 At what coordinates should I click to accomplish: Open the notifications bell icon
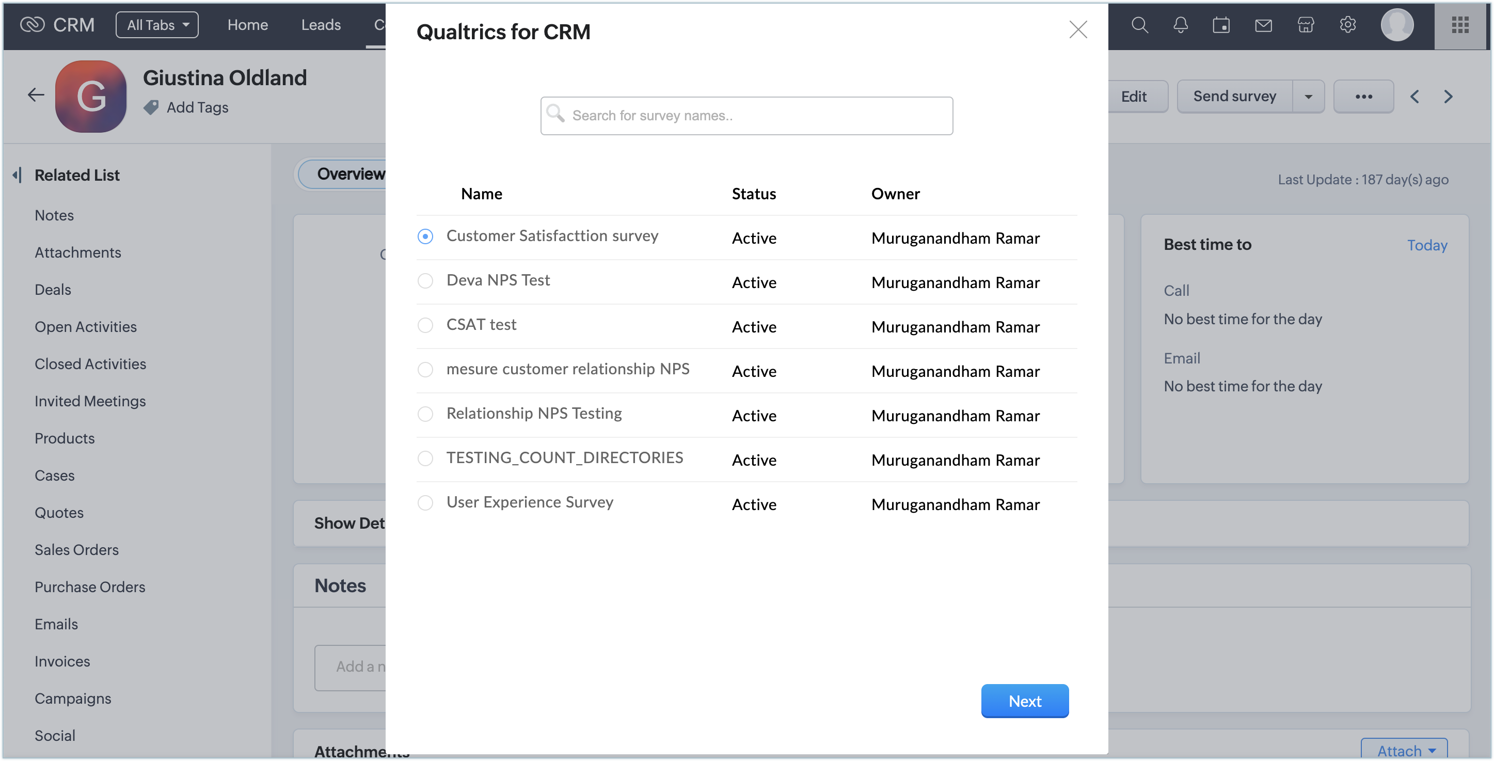[x=1180, y=25]
